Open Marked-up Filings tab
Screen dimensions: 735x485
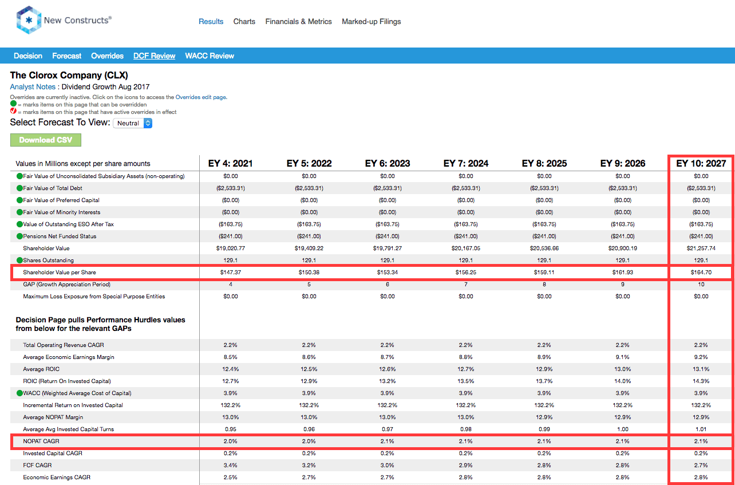[x=372, y=22]
